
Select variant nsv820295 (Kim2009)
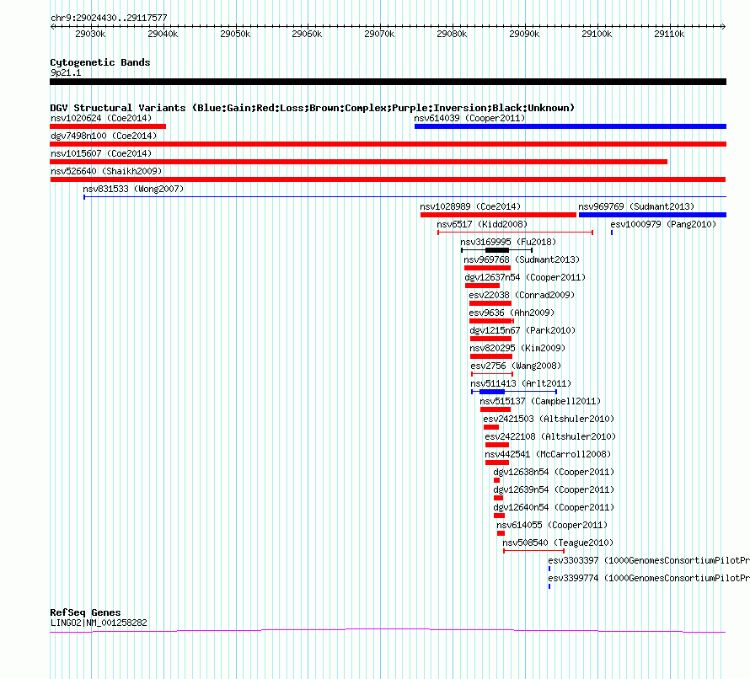pyautogui.click(x=517, y=348)
